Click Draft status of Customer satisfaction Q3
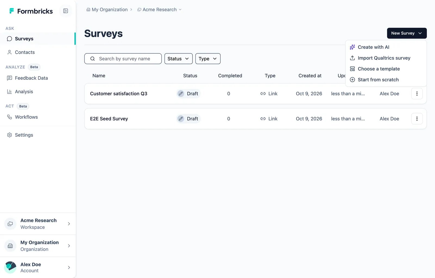 [188, 94]
